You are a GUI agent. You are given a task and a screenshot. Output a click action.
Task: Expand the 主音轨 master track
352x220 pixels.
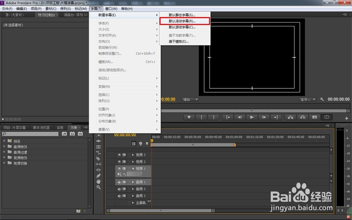133,203
